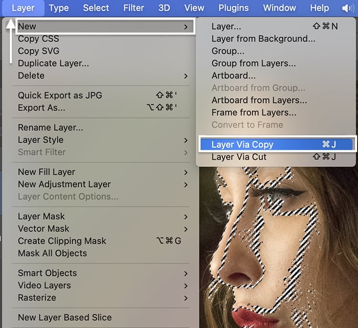Expand the Rasterize submenu
Viewport: 358px width, 328px height.
coord(100,298)
